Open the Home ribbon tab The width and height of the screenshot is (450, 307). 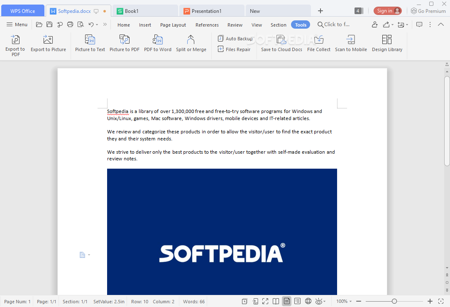pyautogui.click(x=124, y=25)
